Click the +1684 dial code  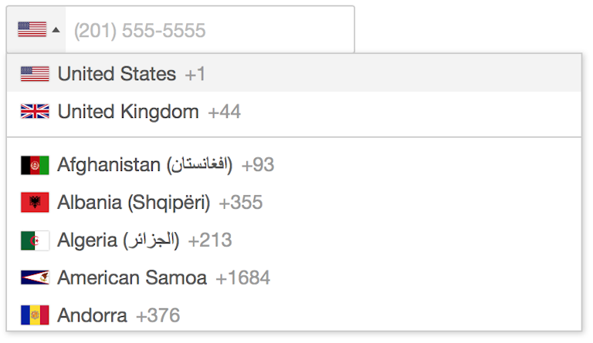(242, 277)
